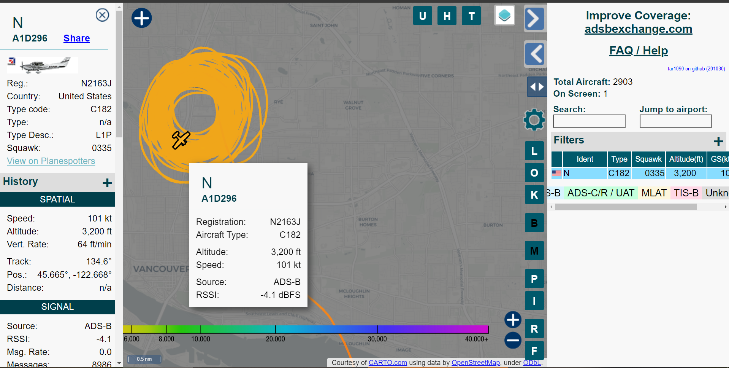The image size is (729, 368).
Task: Close the selected aircraft info panel
Action: (x=102, y=15)
